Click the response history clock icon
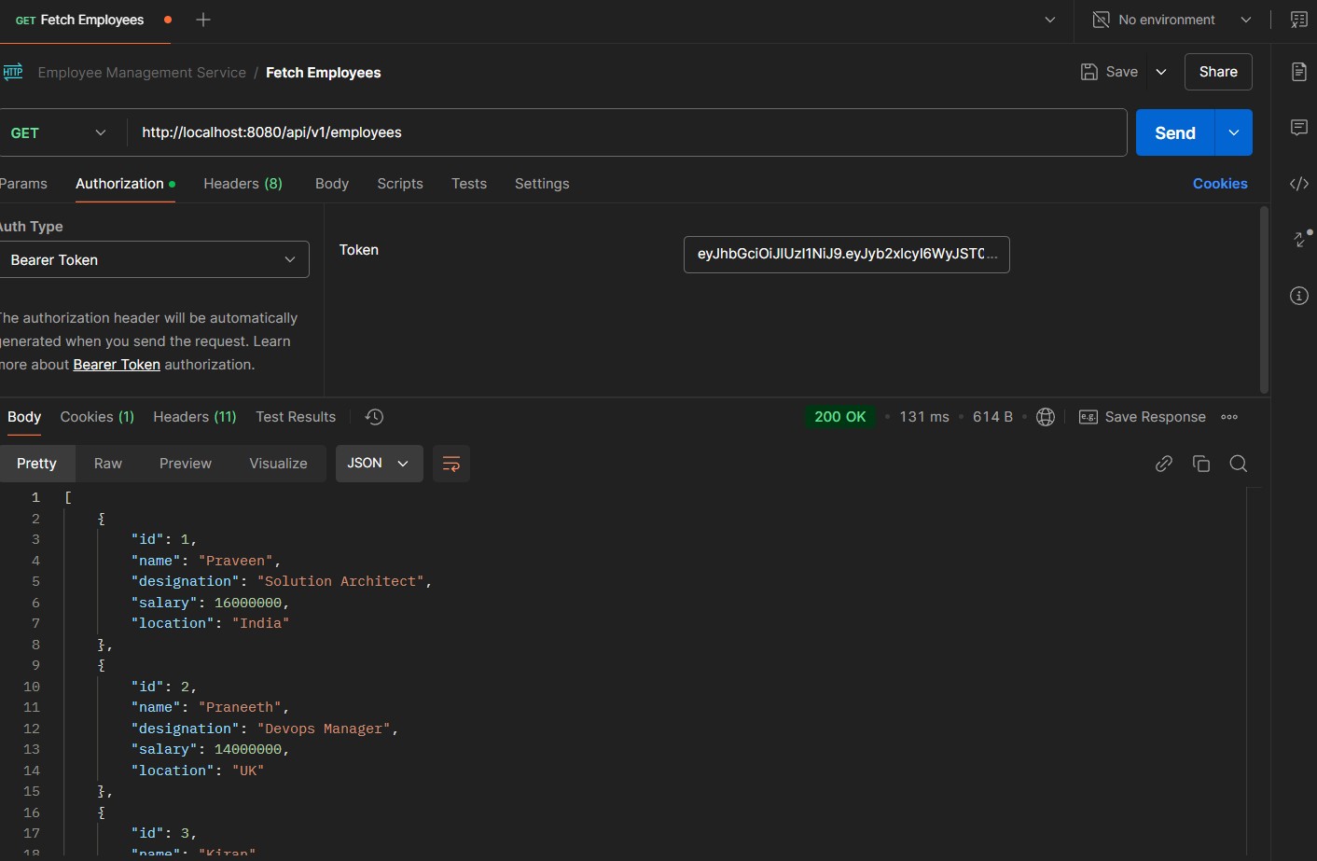1317x861 pixels. pyautogui.click(x=374, y=417)
